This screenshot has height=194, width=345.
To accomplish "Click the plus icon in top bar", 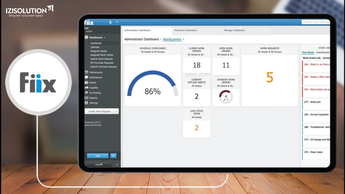I will 117,22.
